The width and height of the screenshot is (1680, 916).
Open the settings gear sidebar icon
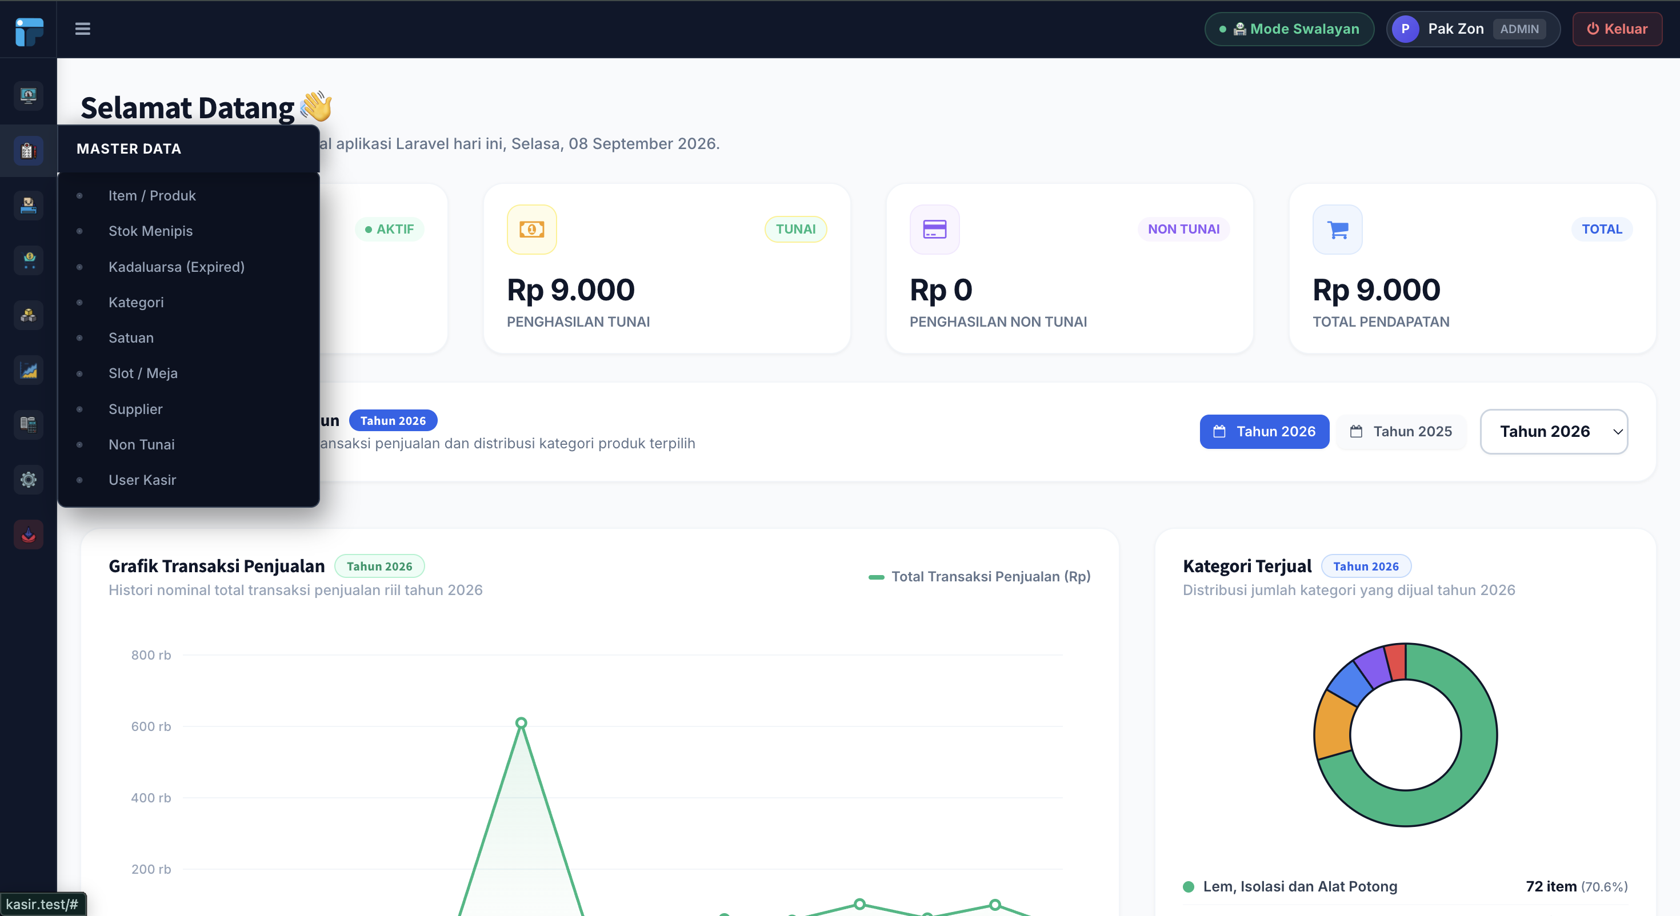[28, 479]
